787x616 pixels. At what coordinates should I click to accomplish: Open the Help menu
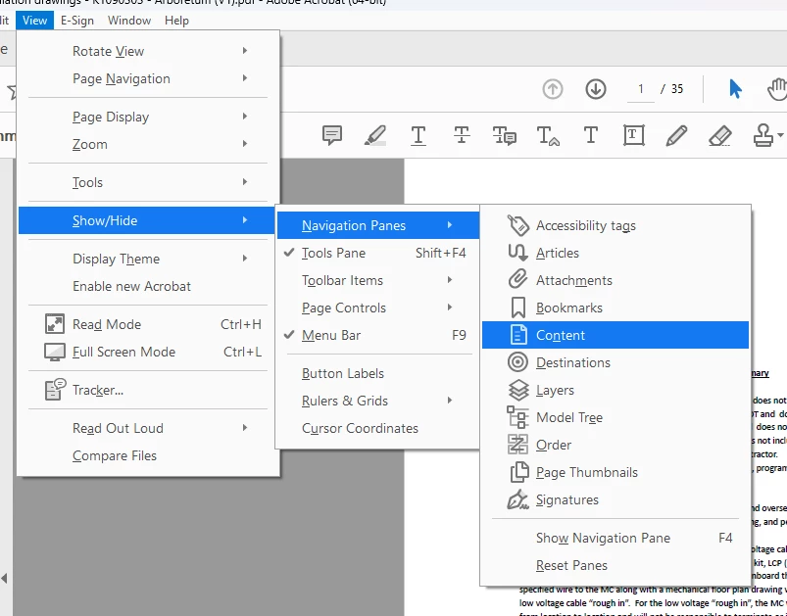[176, 21]
